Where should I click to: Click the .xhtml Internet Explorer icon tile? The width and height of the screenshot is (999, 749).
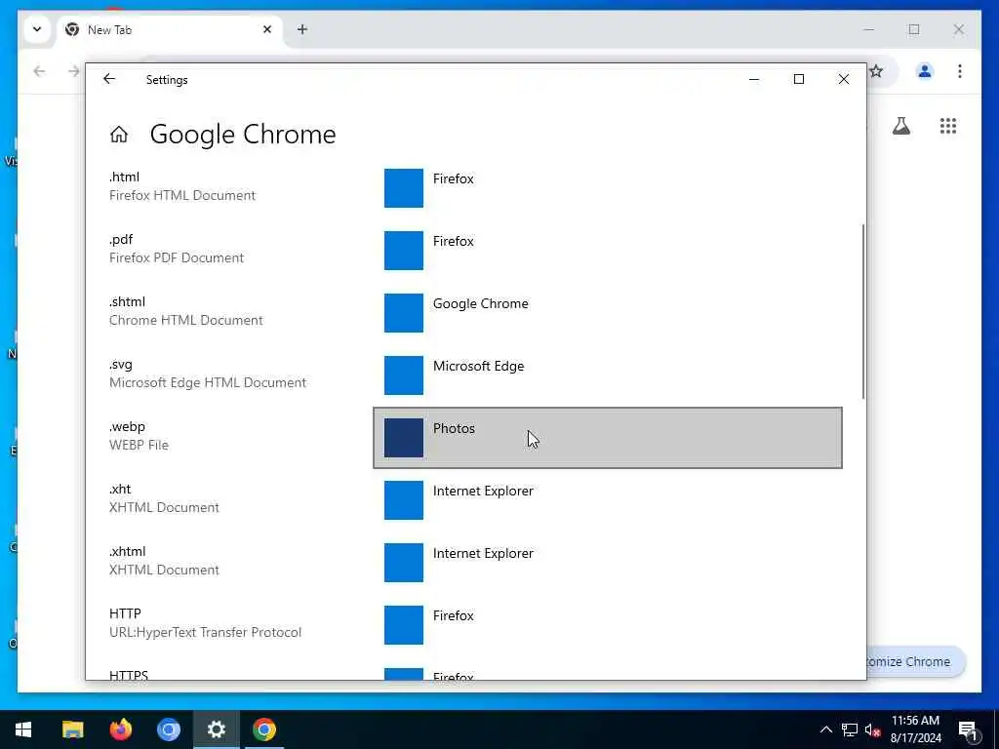tap(403, 563)
